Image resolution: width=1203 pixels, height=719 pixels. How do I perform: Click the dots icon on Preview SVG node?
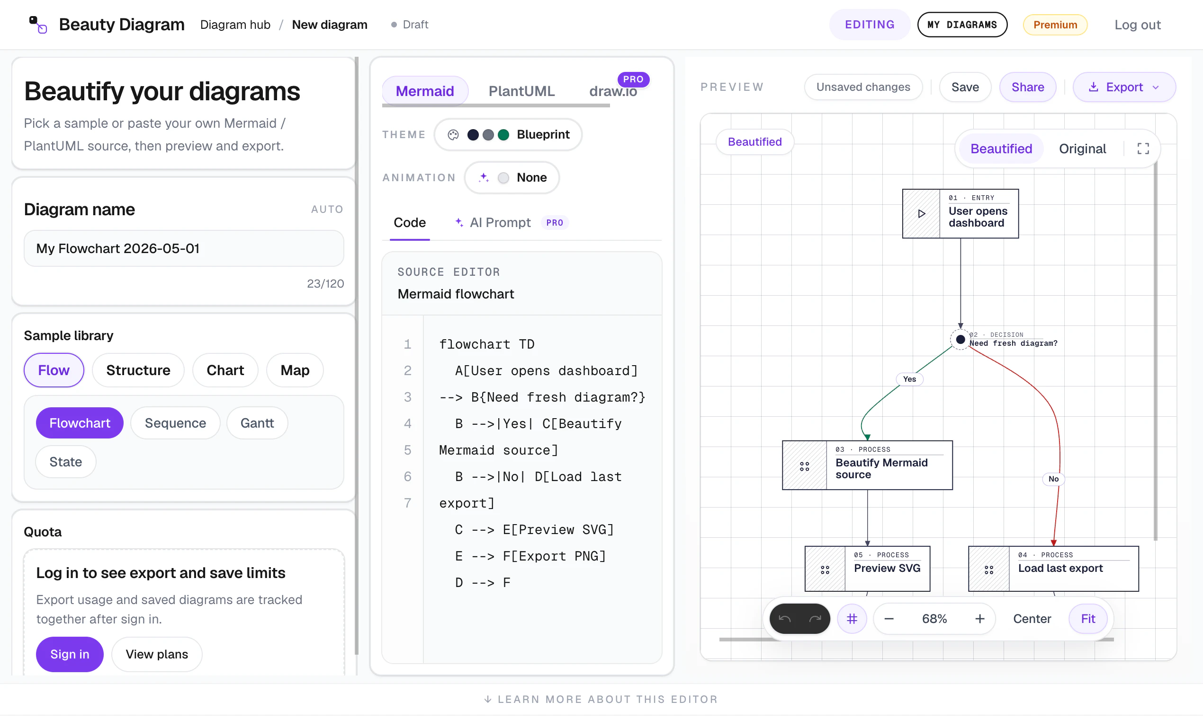[825, 570]
